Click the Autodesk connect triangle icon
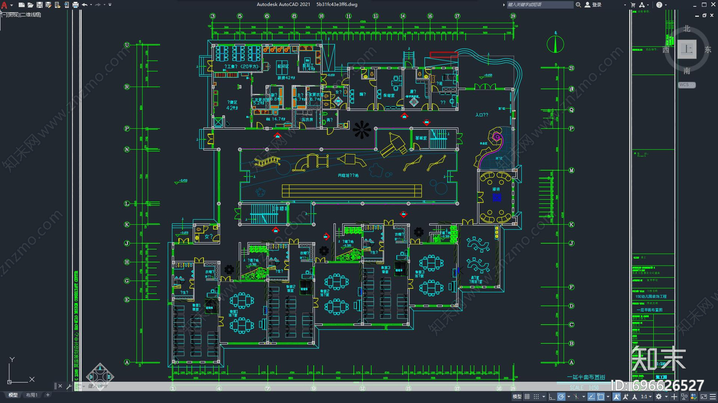718x403 pixels. [x=642, y=4]
